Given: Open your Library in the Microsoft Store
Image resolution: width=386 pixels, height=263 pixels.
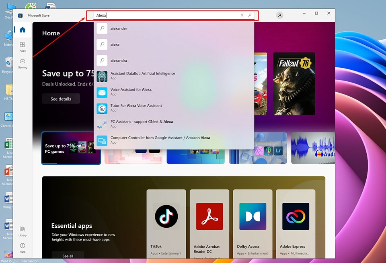Looking at the screenshot, I should pos(23,229).
